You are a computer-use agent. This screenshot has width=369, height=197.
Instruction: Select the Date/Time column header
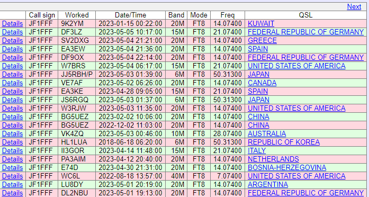[x=130, y=15]
